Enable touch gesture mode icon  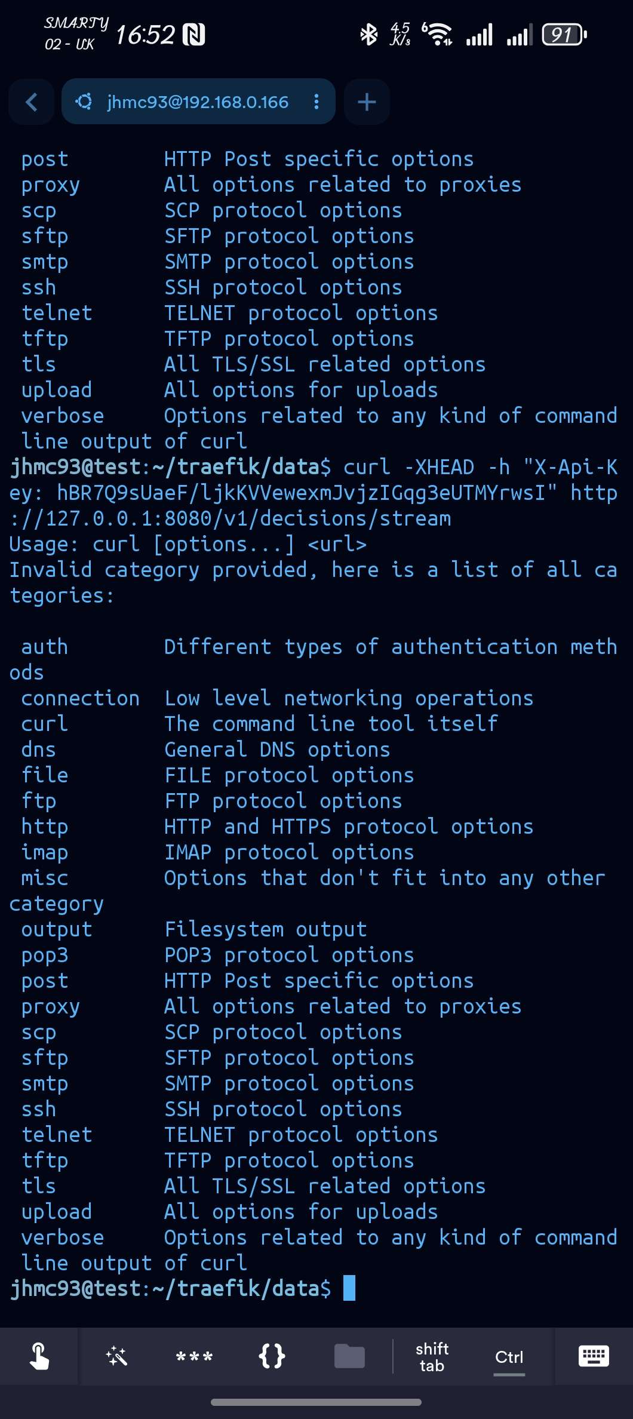click(39, 1356)
